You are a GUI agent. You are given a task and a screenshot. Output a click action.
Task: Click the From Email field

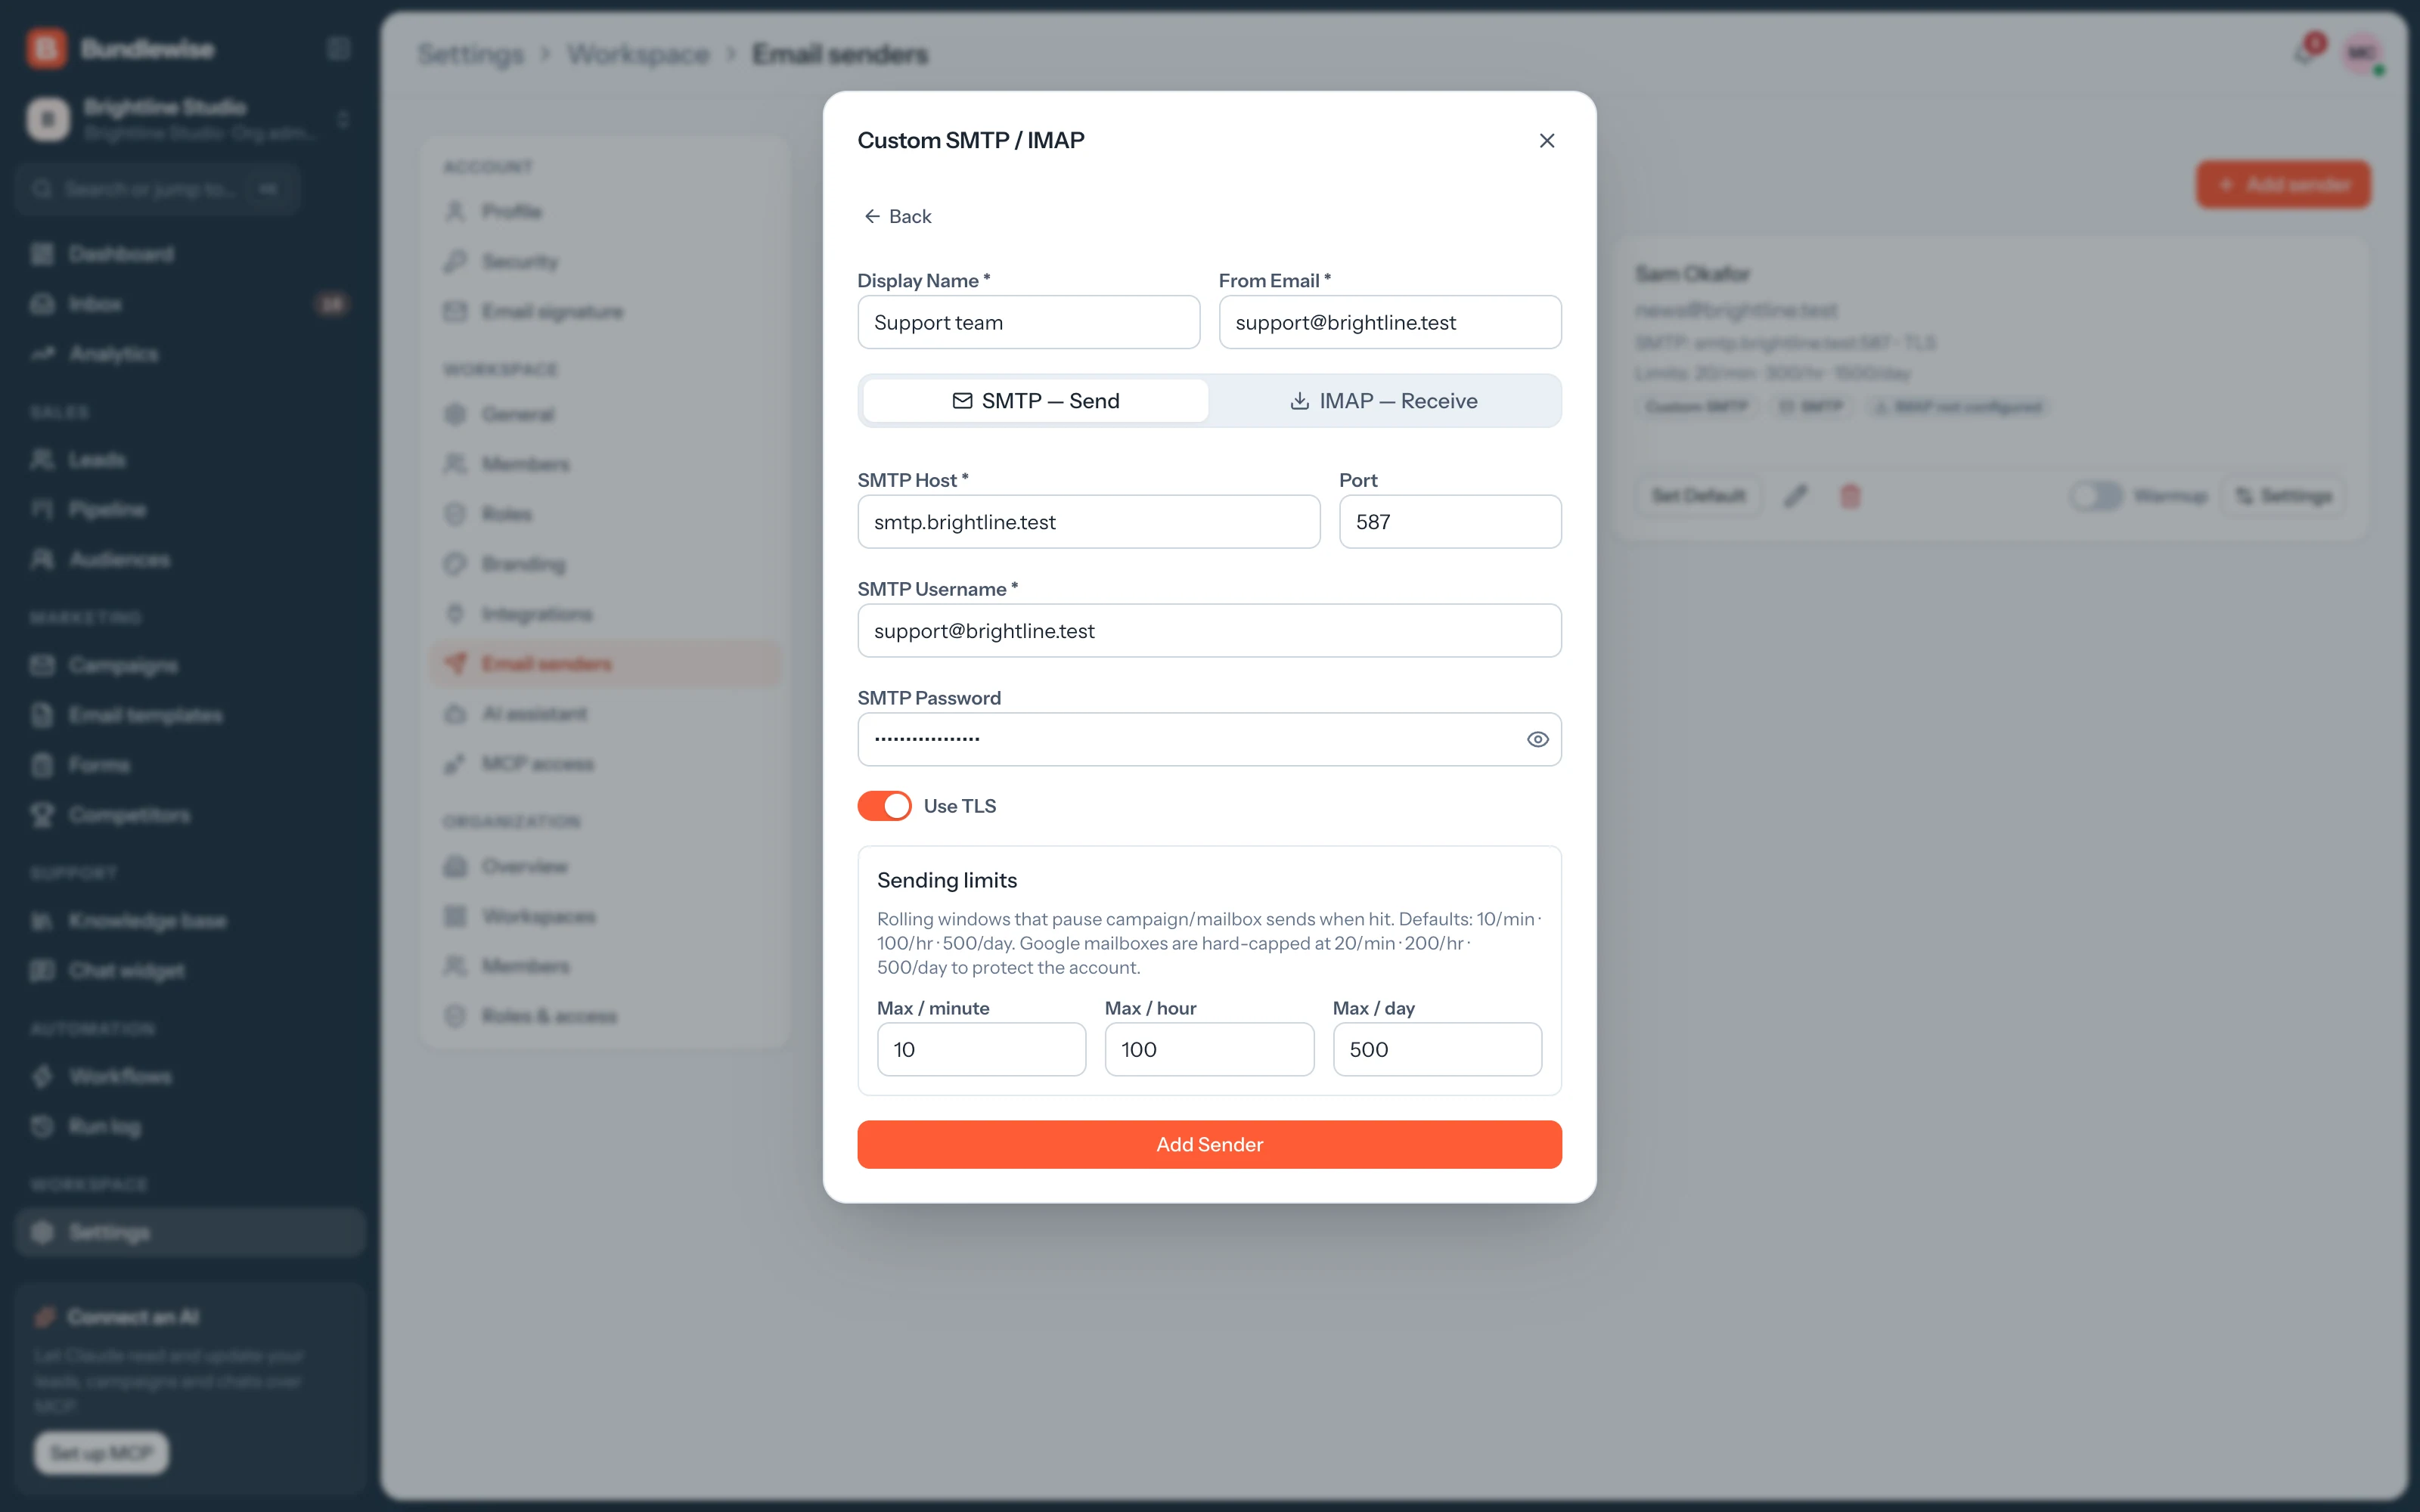tap(1389, 322)
